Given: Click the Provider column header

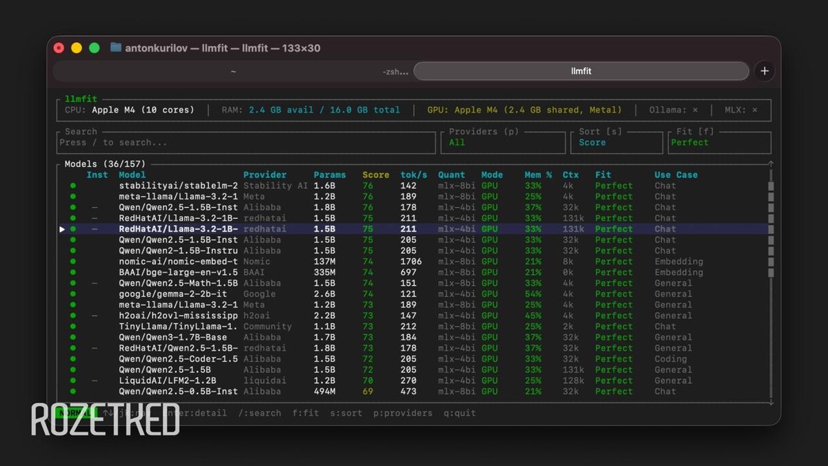Looking at the screenshot, I should pyautogui.click(x=265, y=175).
